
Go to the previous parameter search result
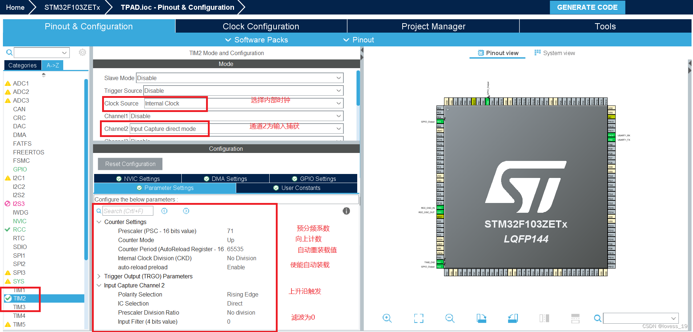pyautogui.click(x=164, y=211)
